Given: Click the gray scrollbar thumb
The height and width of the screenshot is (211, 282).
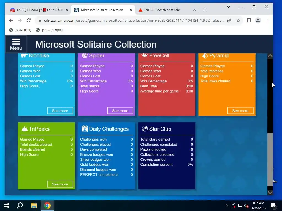Looking at the screenshot, I should point(270,160).
